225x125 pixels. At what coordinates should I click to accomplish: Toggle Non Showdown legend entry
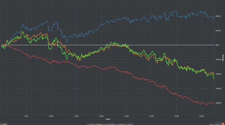tap(110, 124)
